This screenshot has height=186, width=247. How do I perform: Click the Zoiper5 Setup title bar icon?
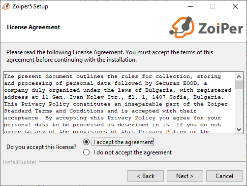click(6, 6)
